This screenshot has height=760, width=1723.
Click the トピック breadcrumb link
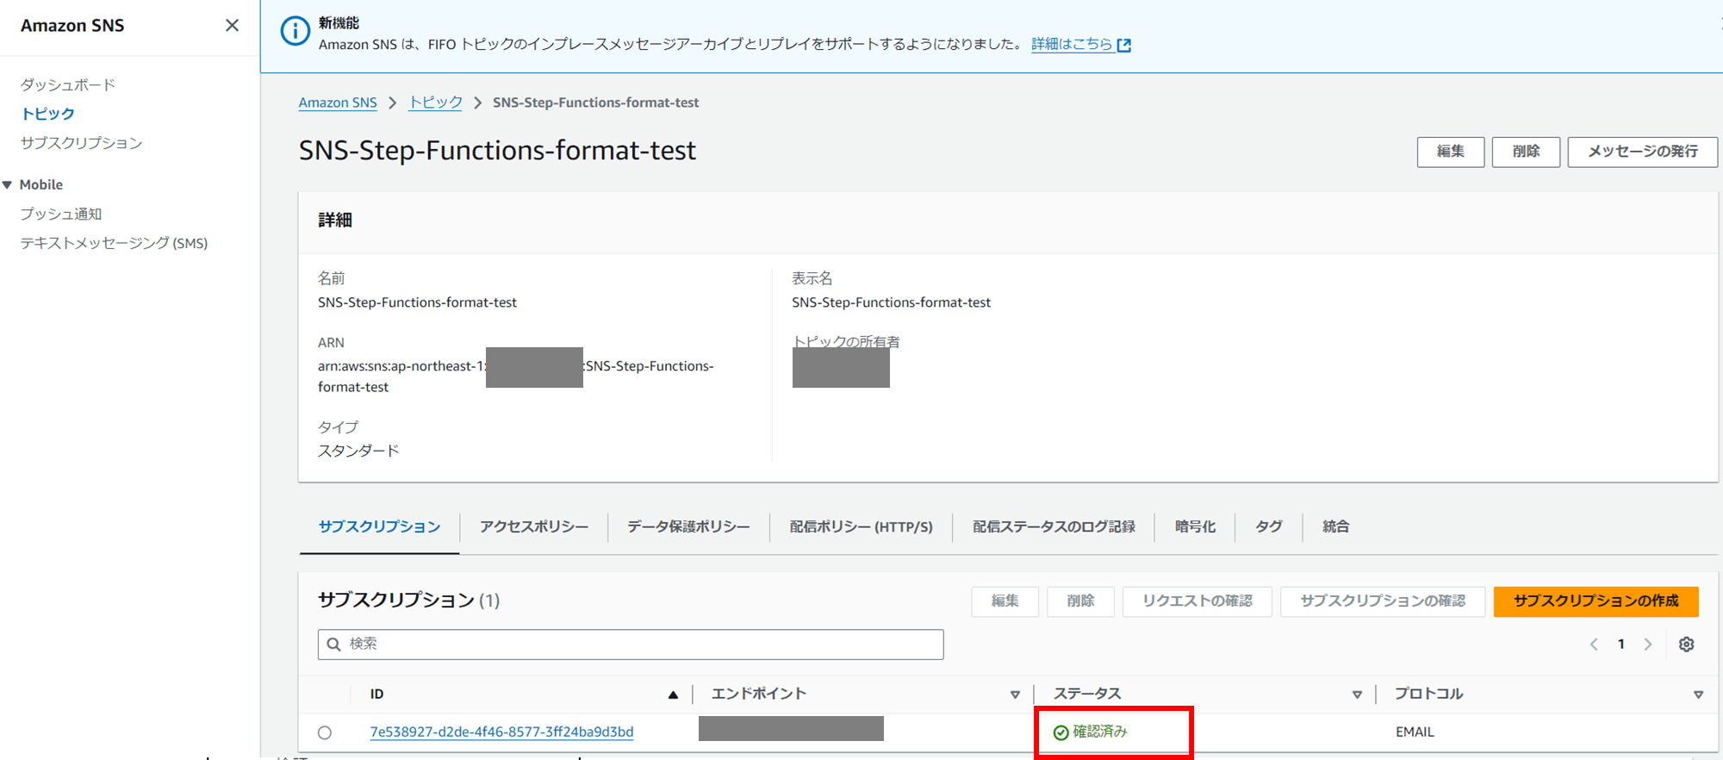click(x=436, y=103)
